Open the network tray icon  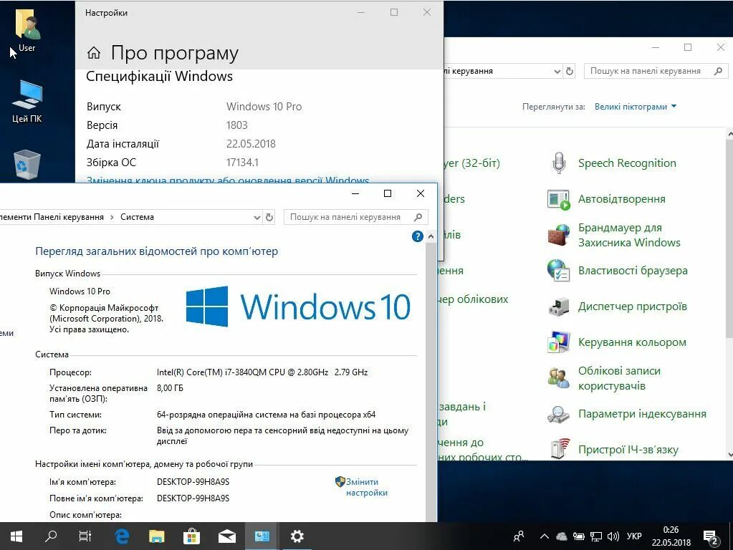pyautogui.click(x=595, y=536)
